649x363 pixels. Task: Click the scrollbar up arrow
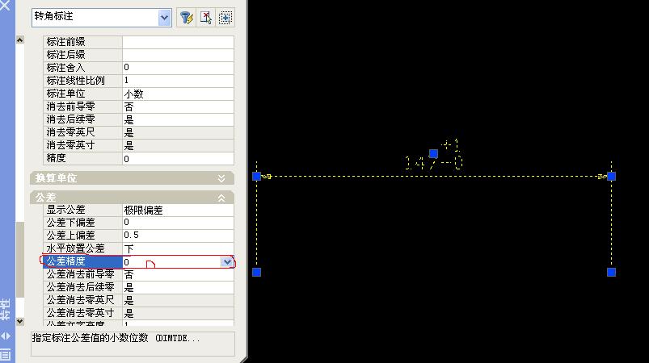(20, 40)
